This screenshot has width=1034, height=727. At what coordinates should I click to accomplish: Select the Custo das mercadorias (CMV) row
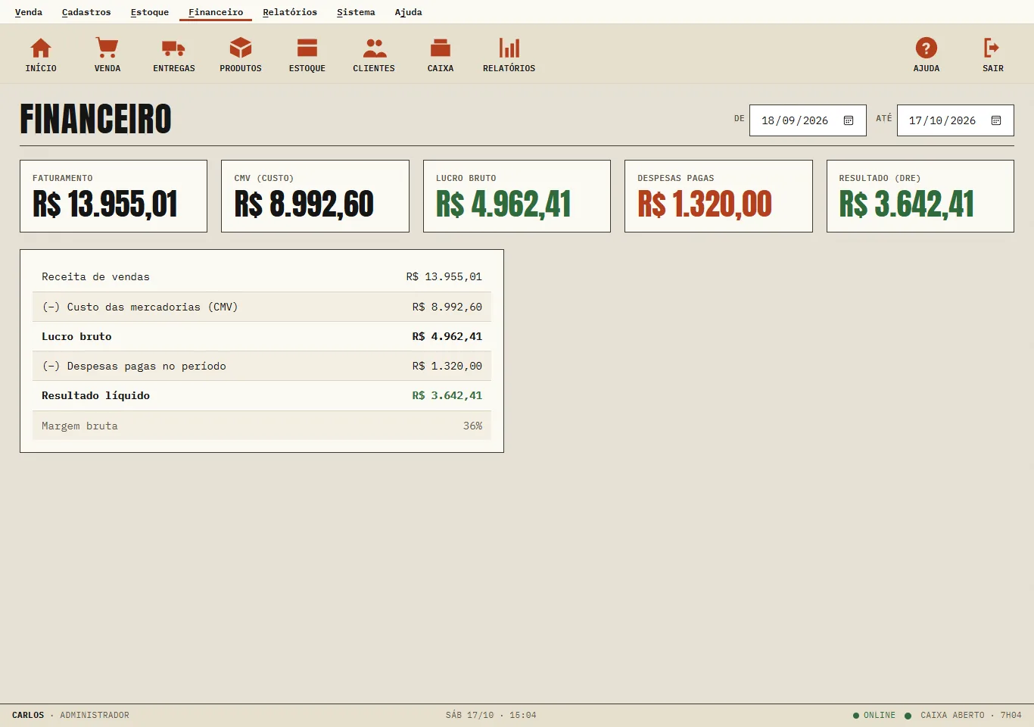(262, 307)
